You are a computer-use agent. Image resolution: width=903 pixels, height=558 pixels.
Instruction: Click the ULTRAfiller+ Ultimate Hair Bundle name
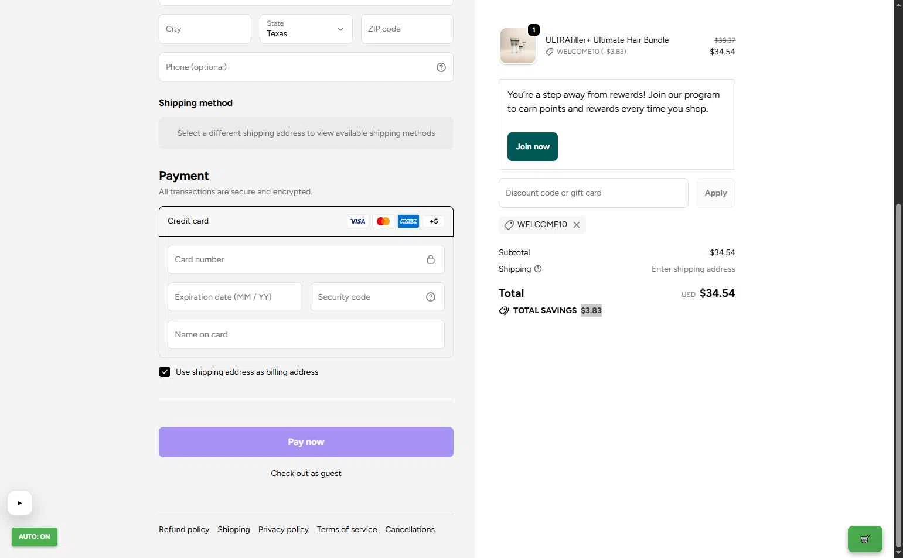coord(607,40)
